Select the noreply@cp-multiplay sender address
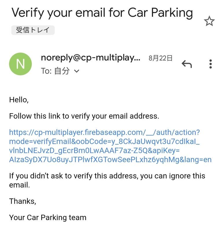Screen dimensions: 223x231 click(91, 58)
